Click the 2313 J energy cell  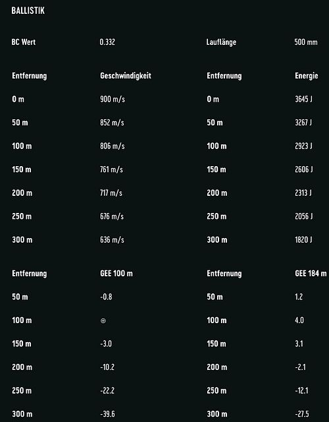coord(303,193)
